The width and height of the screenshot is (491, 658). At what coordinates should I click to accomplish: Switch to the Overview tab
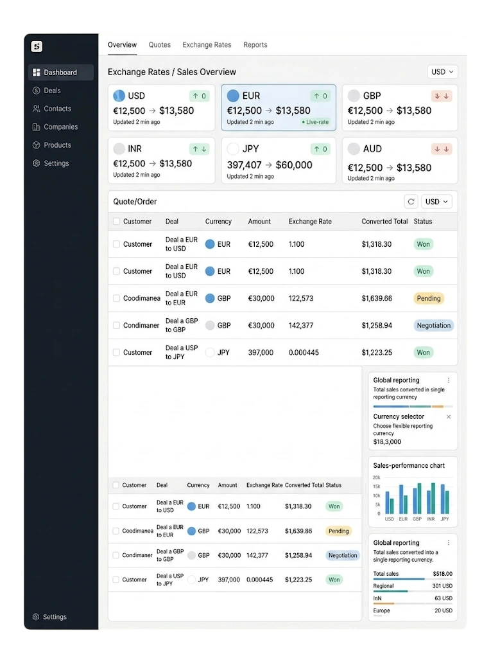coord(122,45)
